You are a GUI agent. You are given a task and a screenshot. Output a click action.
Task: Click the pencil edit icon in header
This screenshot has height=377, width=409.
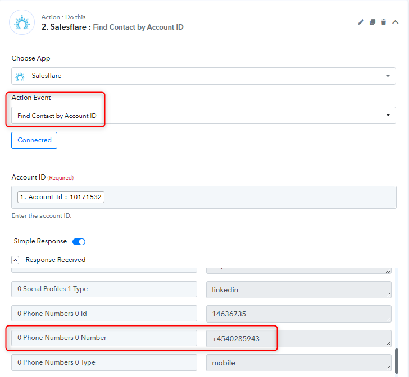click(361, 22)
